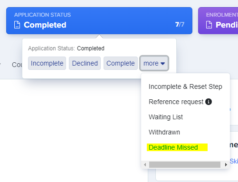Choose Withdrawn from the dropdown list
Viewport: 238px width, 182px height.
point(164,132)
